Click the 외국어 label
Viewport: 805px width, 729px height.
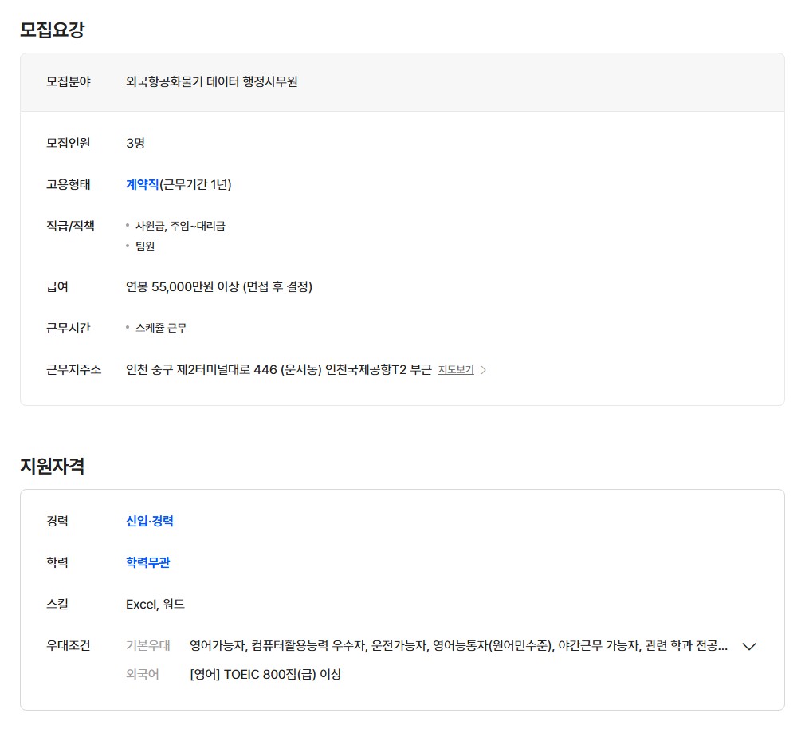point(143,674)
